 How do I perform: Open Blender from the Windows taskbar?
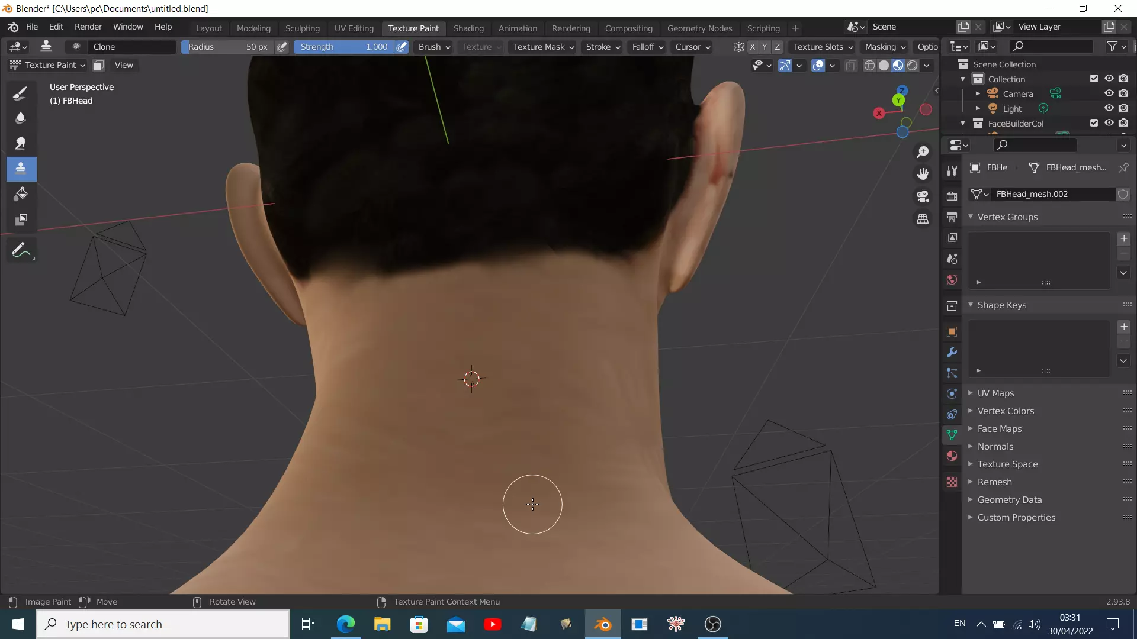pyautogui.click(x=603, y=624)
